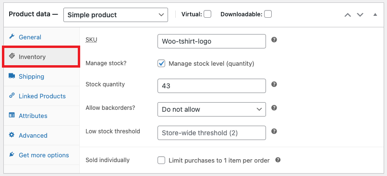The image size is (387, 176).
Task: Show Stock quantity help tooltip icon
Action: (274, 84)
